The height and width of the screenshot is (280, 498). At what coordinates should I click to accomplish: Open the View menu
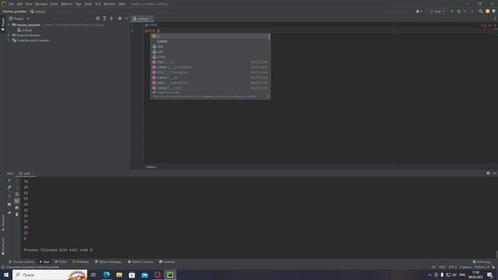pyautogui.click(x=29, y=4)
